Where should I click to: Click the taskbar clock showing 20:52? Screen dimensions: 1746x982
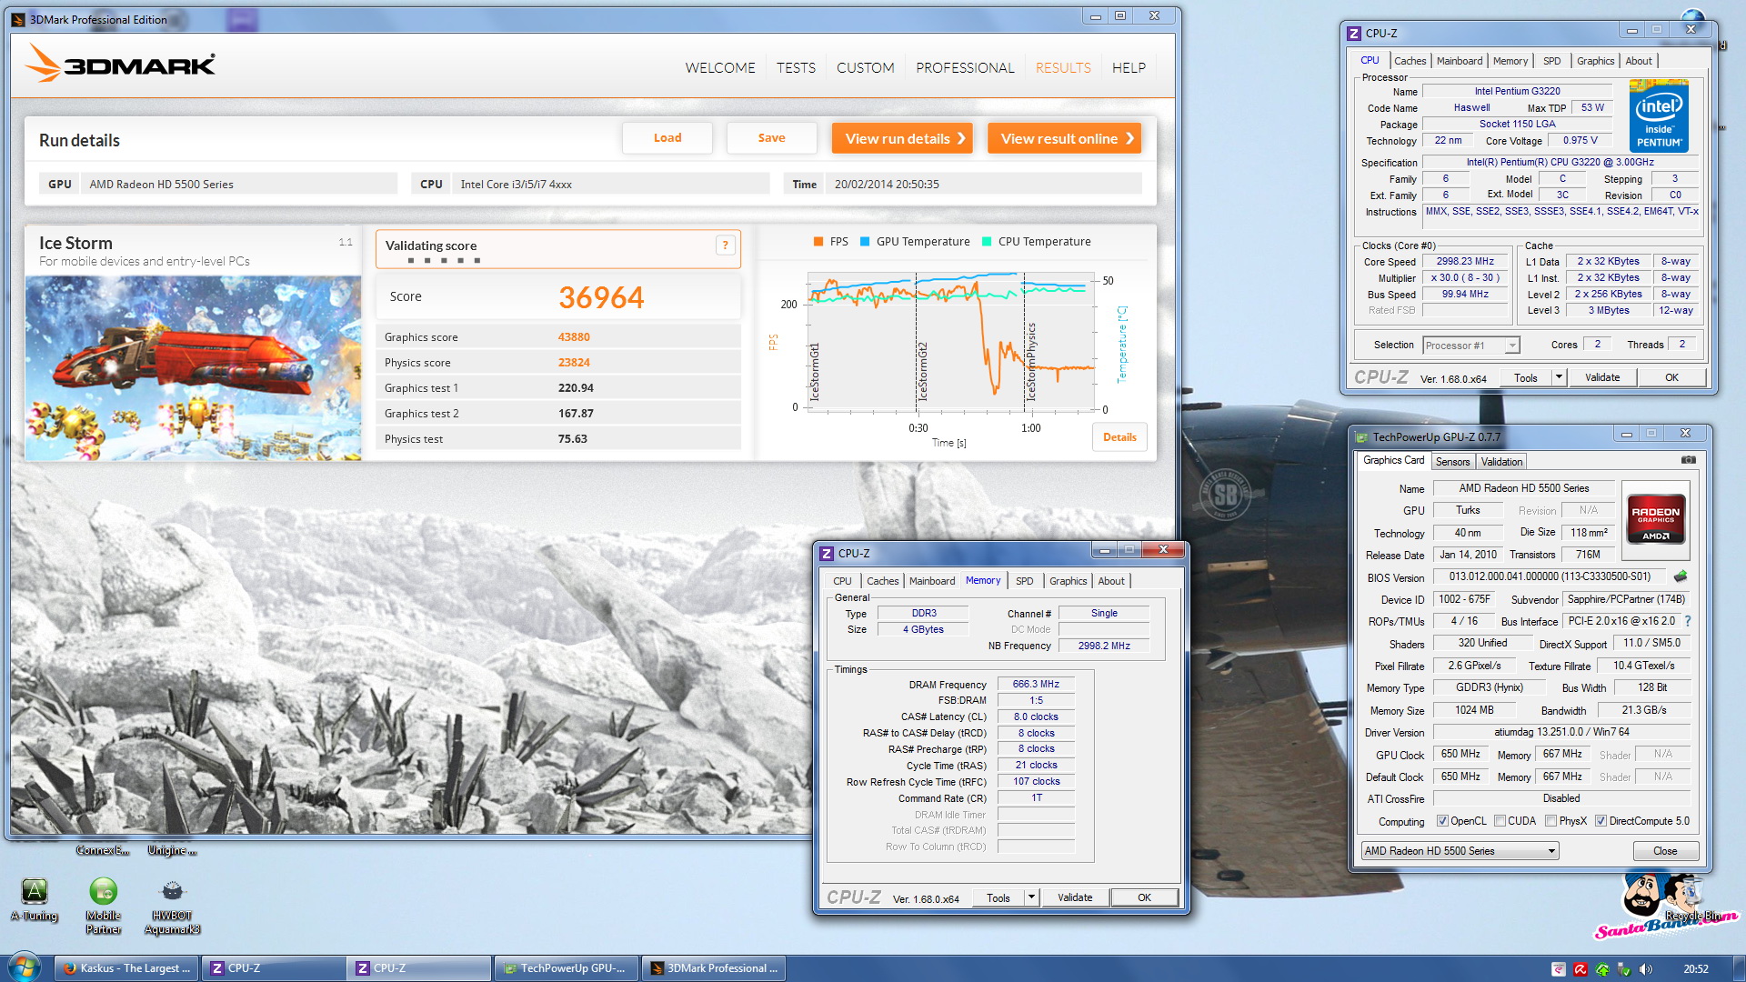[1695, 969]
